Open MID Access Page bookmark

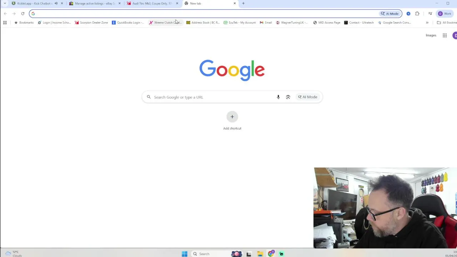pyautogui.click(x=327, y=22)
